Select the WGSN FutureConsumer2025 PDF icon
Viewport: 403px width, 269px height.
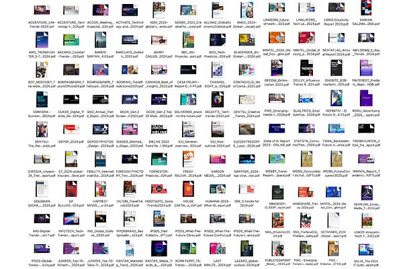[337, 159]
